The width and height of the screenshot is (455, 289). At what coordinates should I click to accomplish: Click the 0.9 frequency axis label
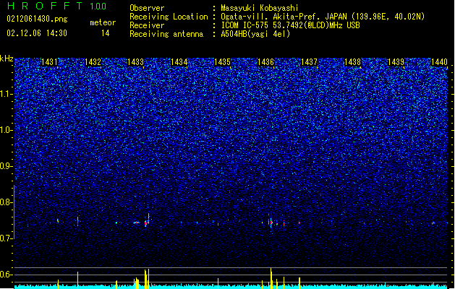pyautogui.click(x=7, y=166)
